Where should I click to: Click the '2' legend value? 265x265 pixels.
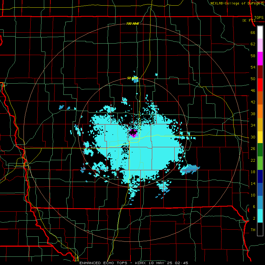(254, 218)
